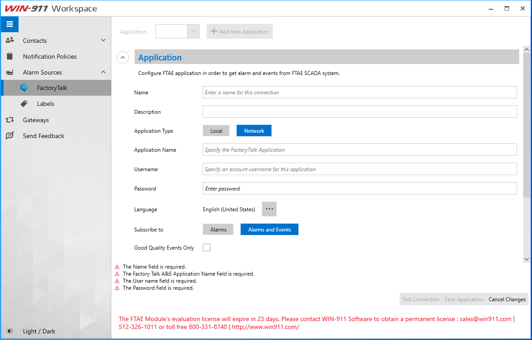Screen dimensions: 532x340
Task: Click 'The Password field is required.' message
Action: [158, 288]
